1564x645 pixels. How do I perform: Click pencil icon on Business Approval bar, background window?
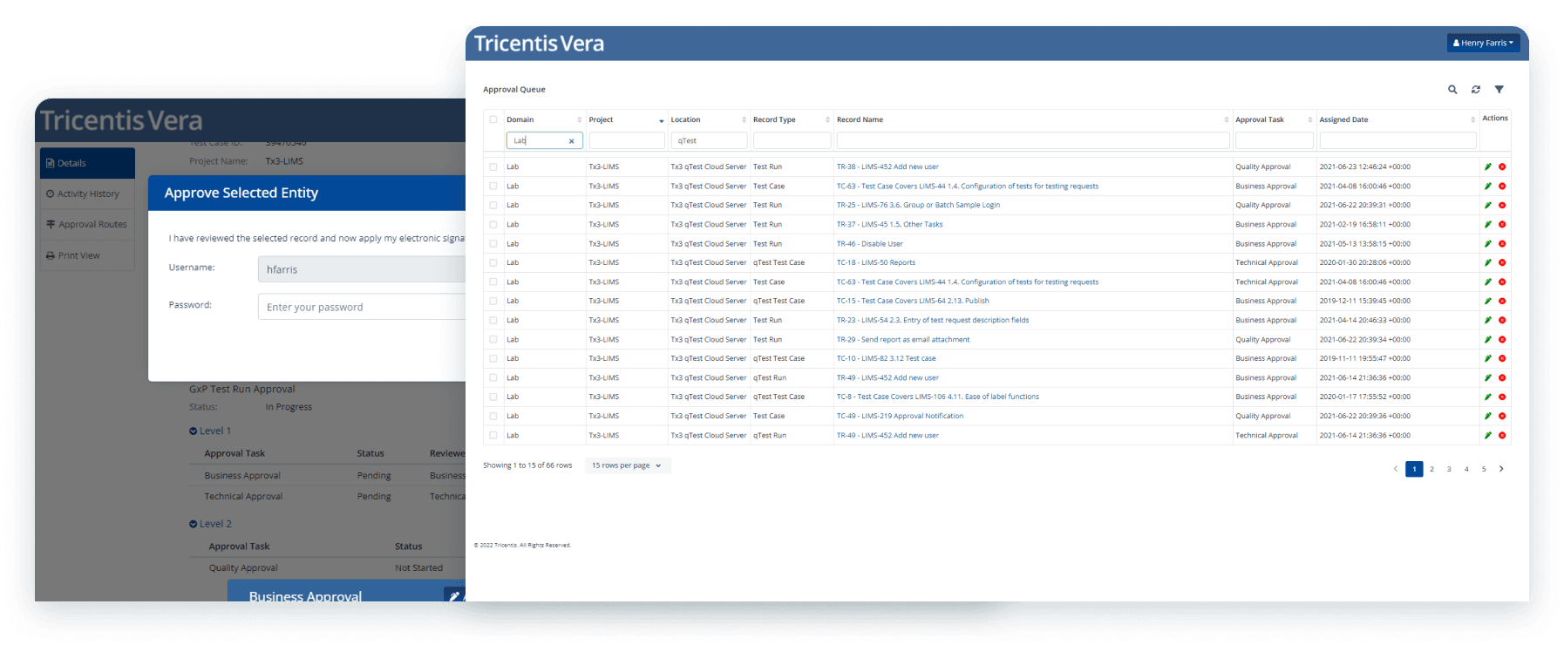pos(454,596)
